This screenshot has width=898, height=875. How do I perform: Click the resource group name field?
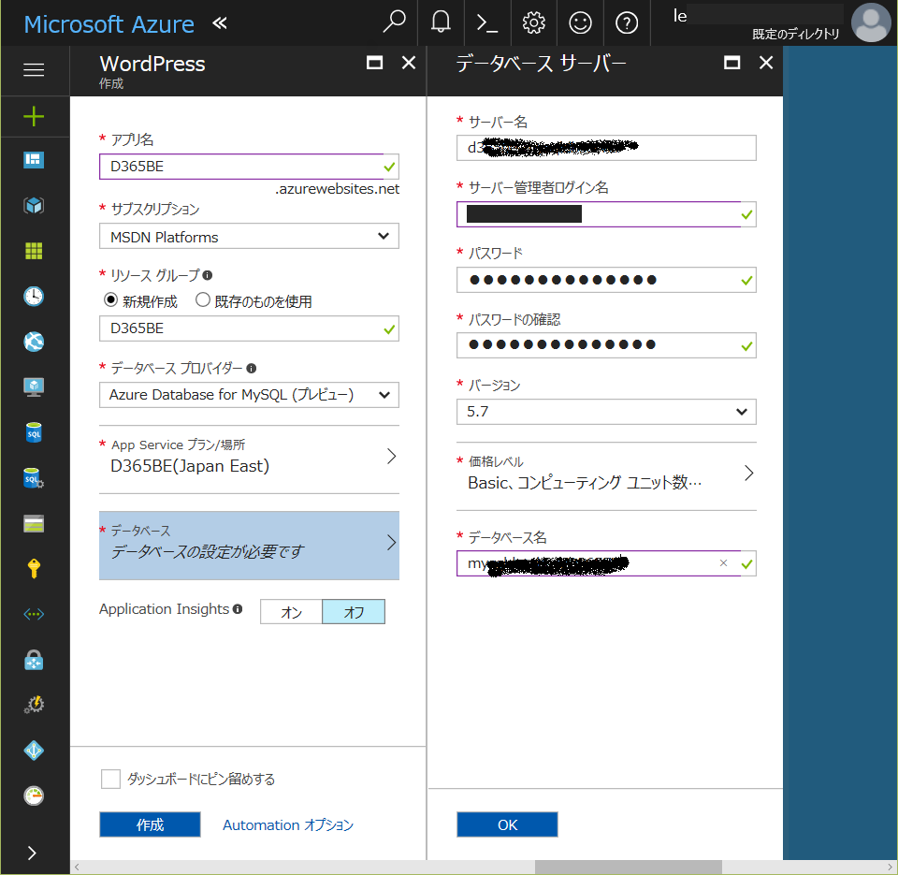[249, 328]
